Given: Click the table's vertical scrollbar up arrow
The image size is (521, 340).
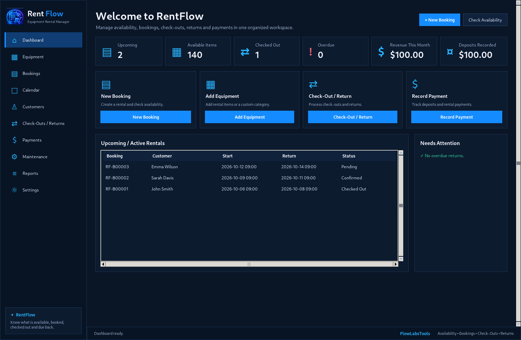Looking at the screenshot, I should 401,153.
